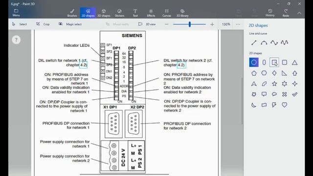The width and height of the screenshot is (313, 176).
Task: Select the round speech bubble shape
Action: point(274,94)
